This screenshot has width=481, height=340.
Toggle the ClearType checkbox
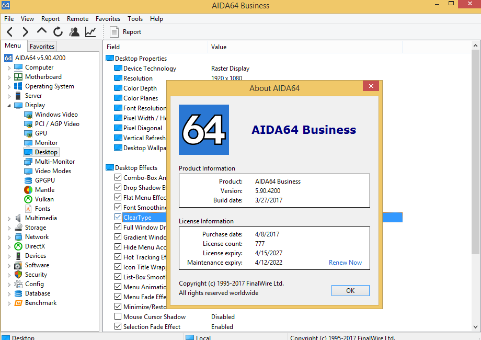tap(118, 217)
